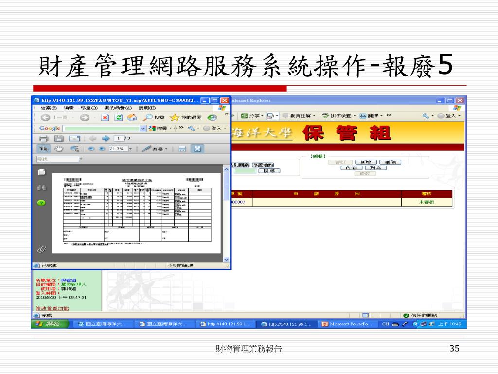498x374 pixels.
Task: Open the Pages panel in PDF sidebar
Action: (x=42, y=172)
